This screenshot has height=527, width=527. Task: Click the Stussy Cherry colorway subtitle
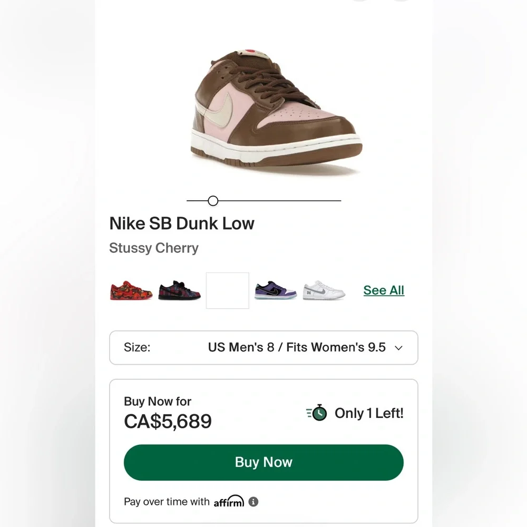coord(154,248)
